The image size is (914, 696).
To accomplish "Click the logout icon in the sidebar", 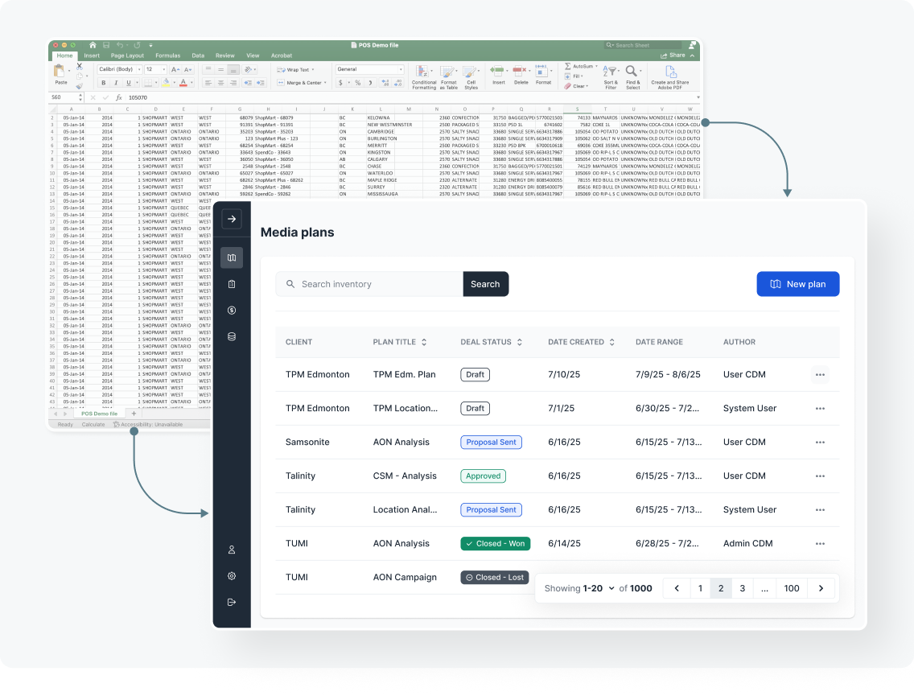I will [232, 602].
